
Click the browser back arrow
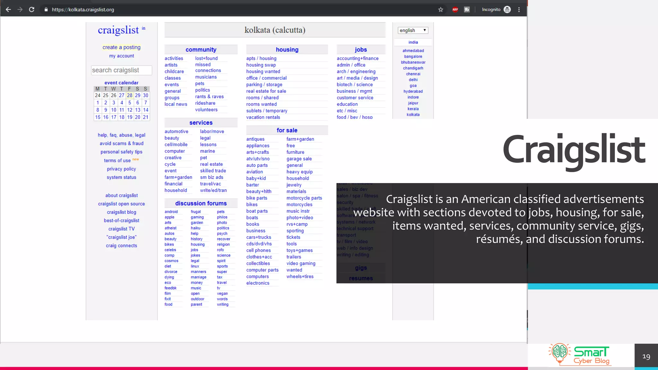point(8,10)
